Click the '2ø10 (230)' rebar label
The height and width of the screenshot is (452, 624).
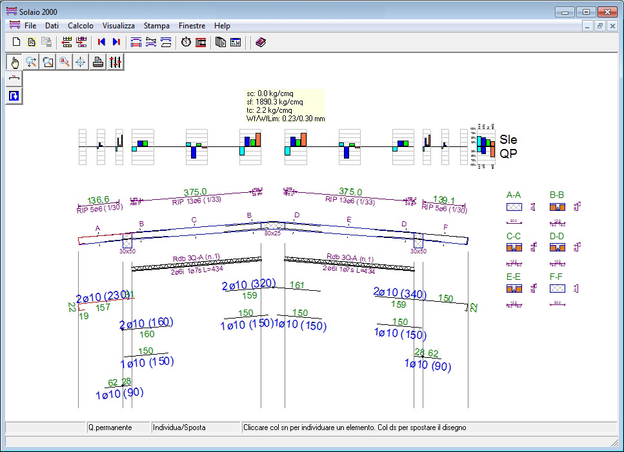tap(102, 297)
